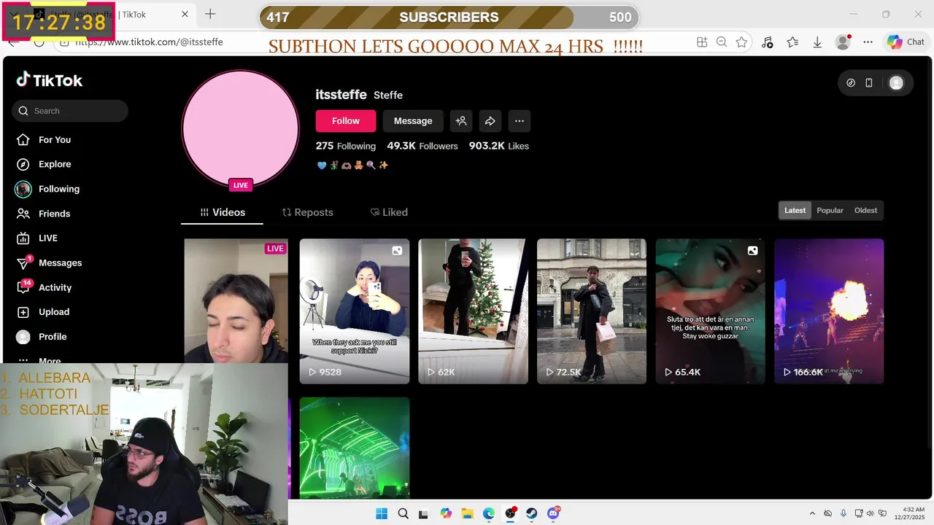This screenshot has height=525, width=934.
Task: Open the live profile picture of itssteffe
Action: coord(240,128)
